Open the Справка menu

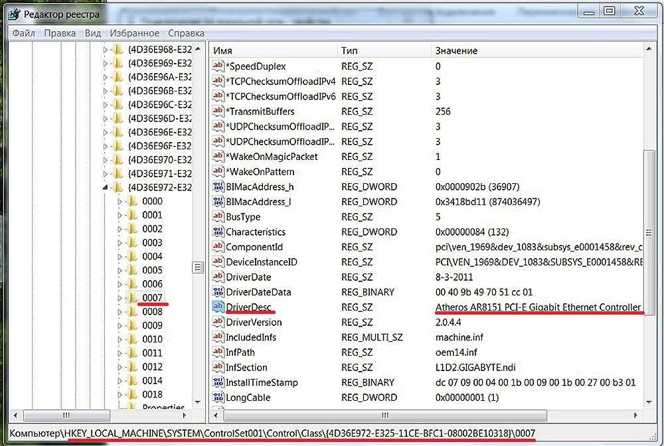(186, 33)
